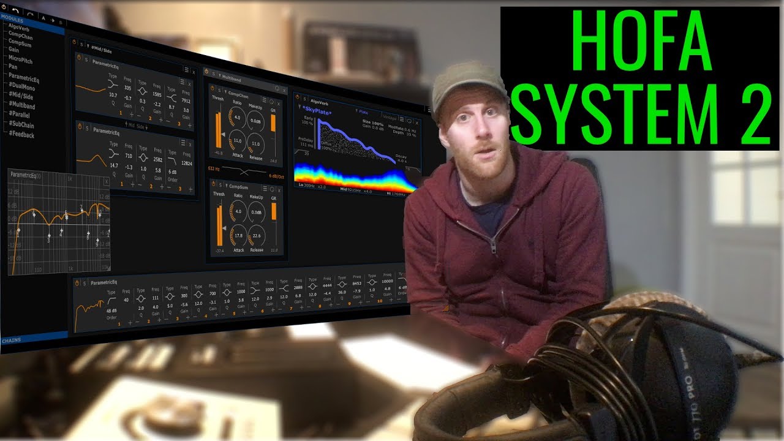784x441 pixels.
Task: Select AlgoVerb in the modules list
Action: (x=19, y=27)
